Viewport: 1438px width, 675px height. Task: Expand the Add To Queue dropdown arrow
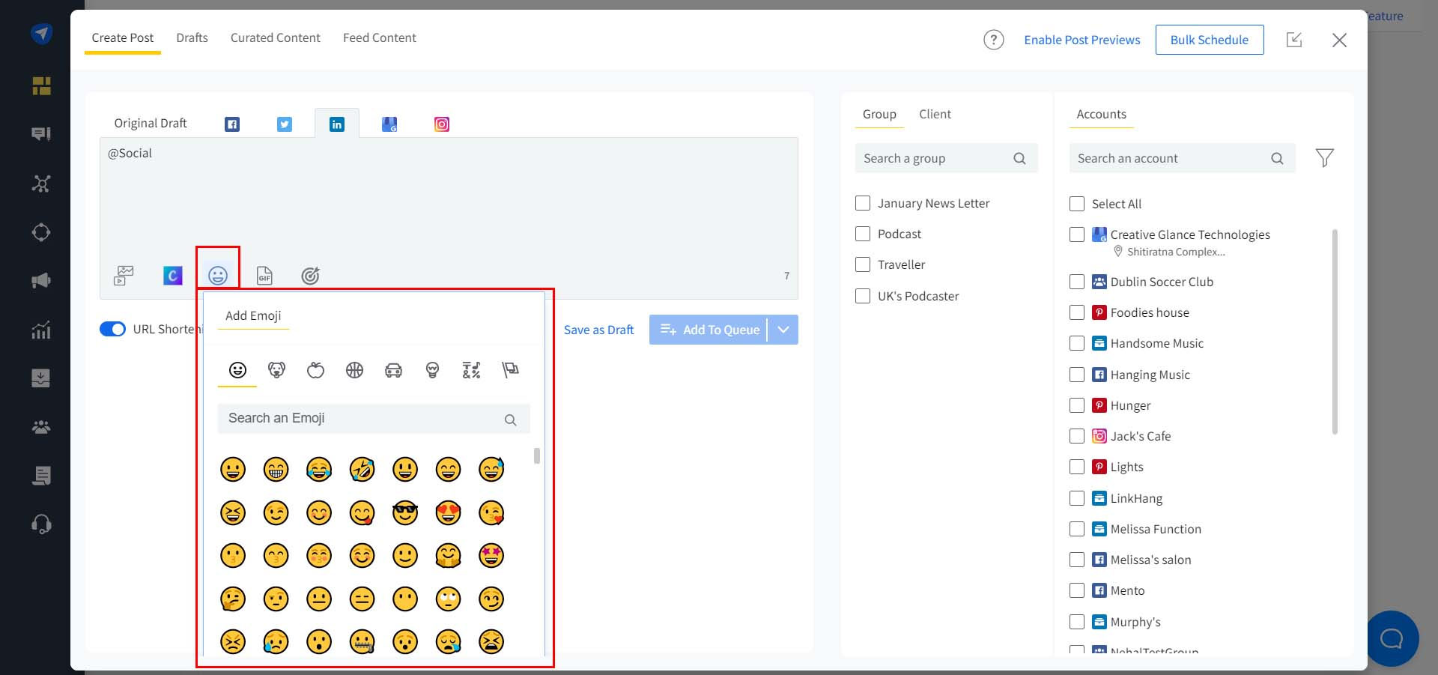pos(783,330)
